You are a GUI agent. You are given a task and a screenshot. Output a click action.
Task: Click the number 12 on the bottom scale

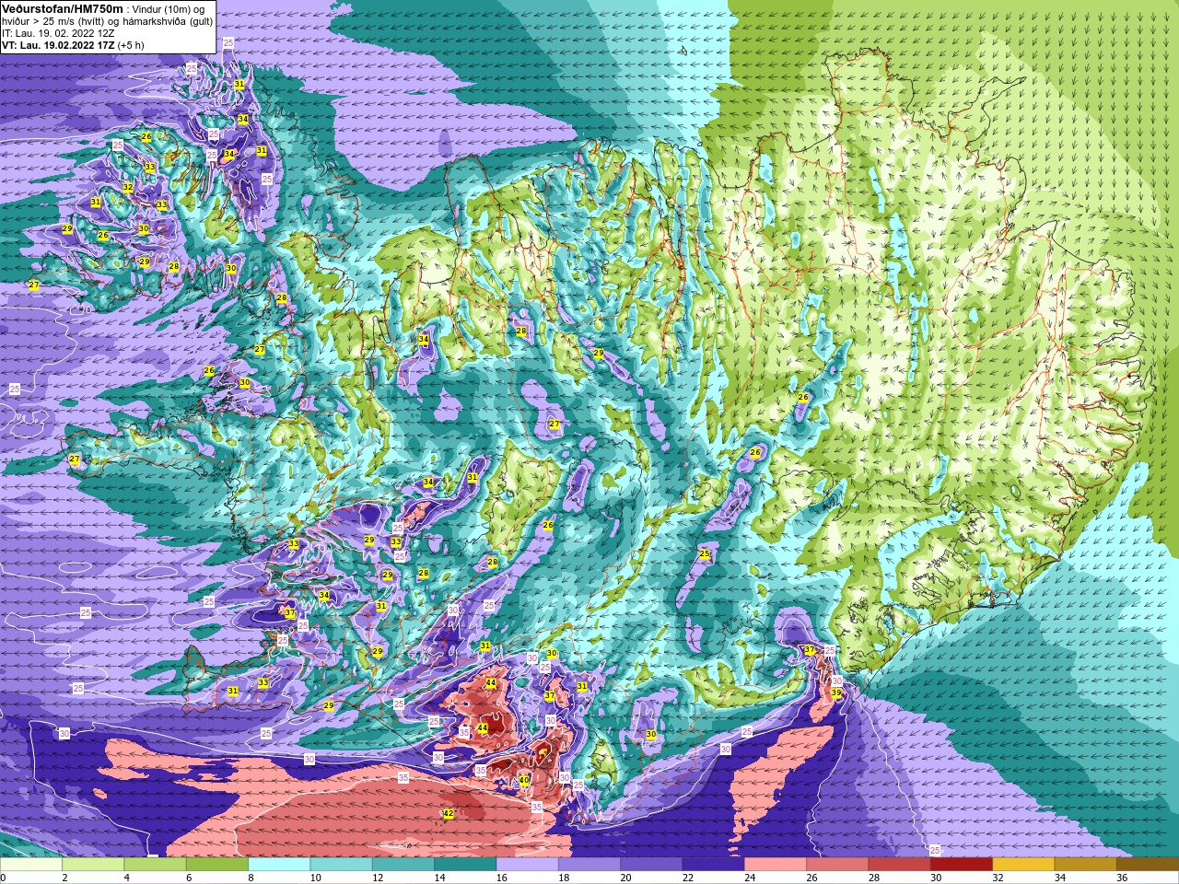(378, 878)
